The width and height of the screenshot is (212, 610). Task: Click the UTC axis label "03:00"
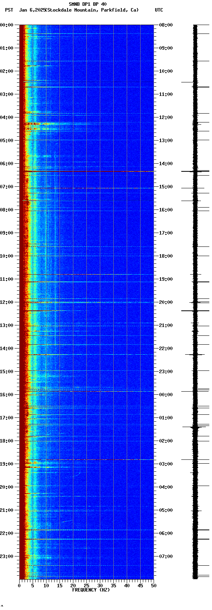[x=166, y=464]
